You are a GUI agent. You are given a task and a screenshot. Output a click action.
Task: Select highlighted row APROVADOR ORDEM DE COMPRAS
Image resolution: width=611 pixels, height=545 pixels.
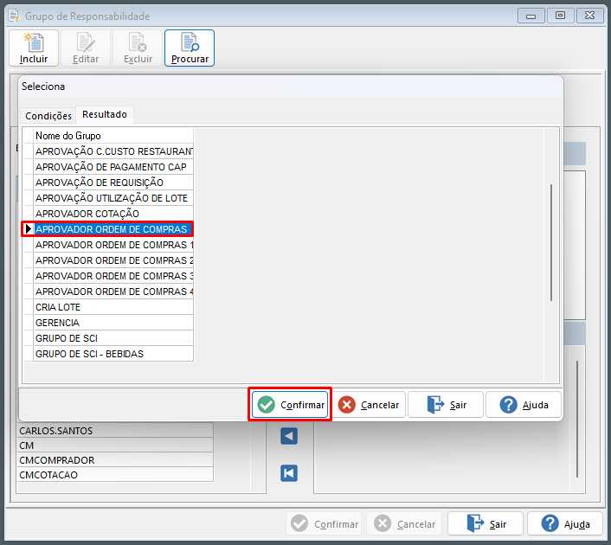pos(113,229)
